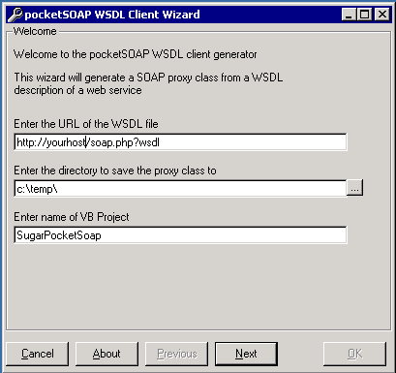The image size is (396, 373).
Task: Click the pocketSOAP wrench icon in title bar
Action: pos(15,15)
